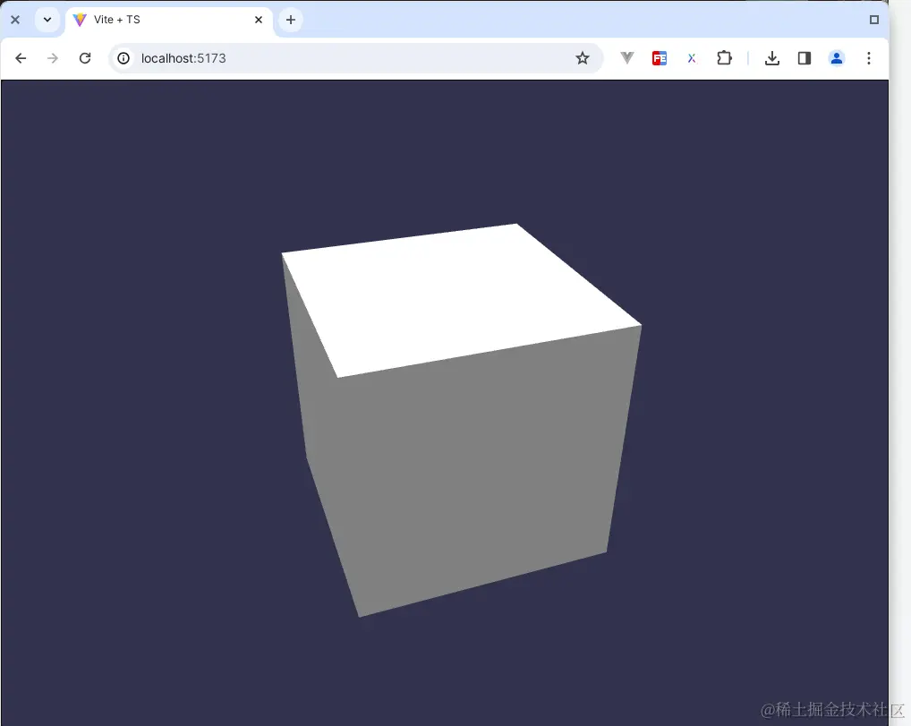Screen dimensions: 911x726
Task: Close the Vite + TS tab
Action: pos(259,19)
